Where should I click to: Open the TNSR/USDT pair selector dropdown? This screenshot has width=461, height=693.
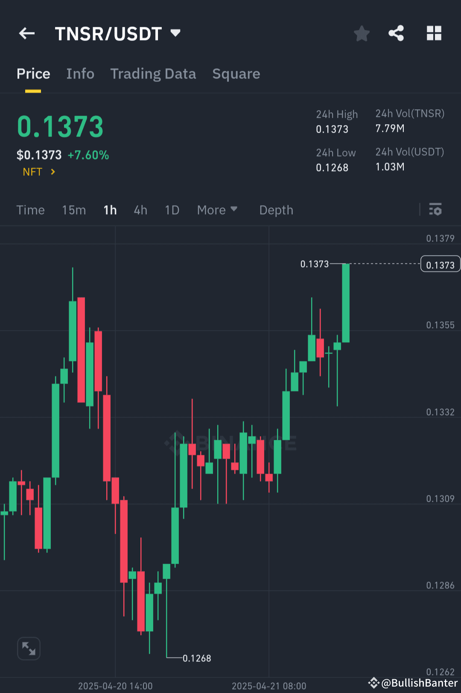175,33
